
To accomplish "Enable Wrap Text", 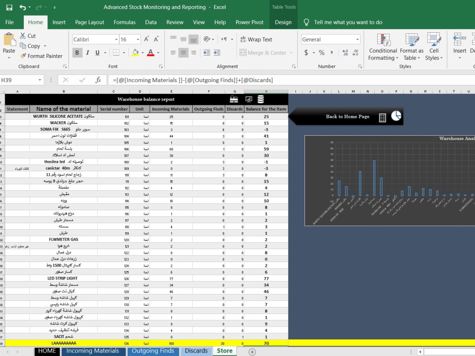I will pyautogui.click(x=256, y=39).
